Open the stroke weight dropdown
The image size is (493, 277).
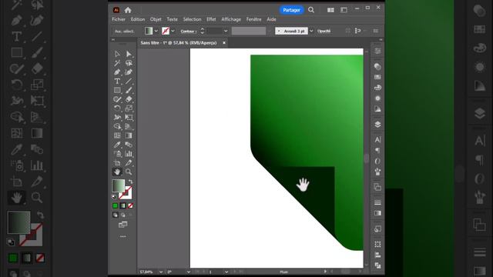click(226, 31)
